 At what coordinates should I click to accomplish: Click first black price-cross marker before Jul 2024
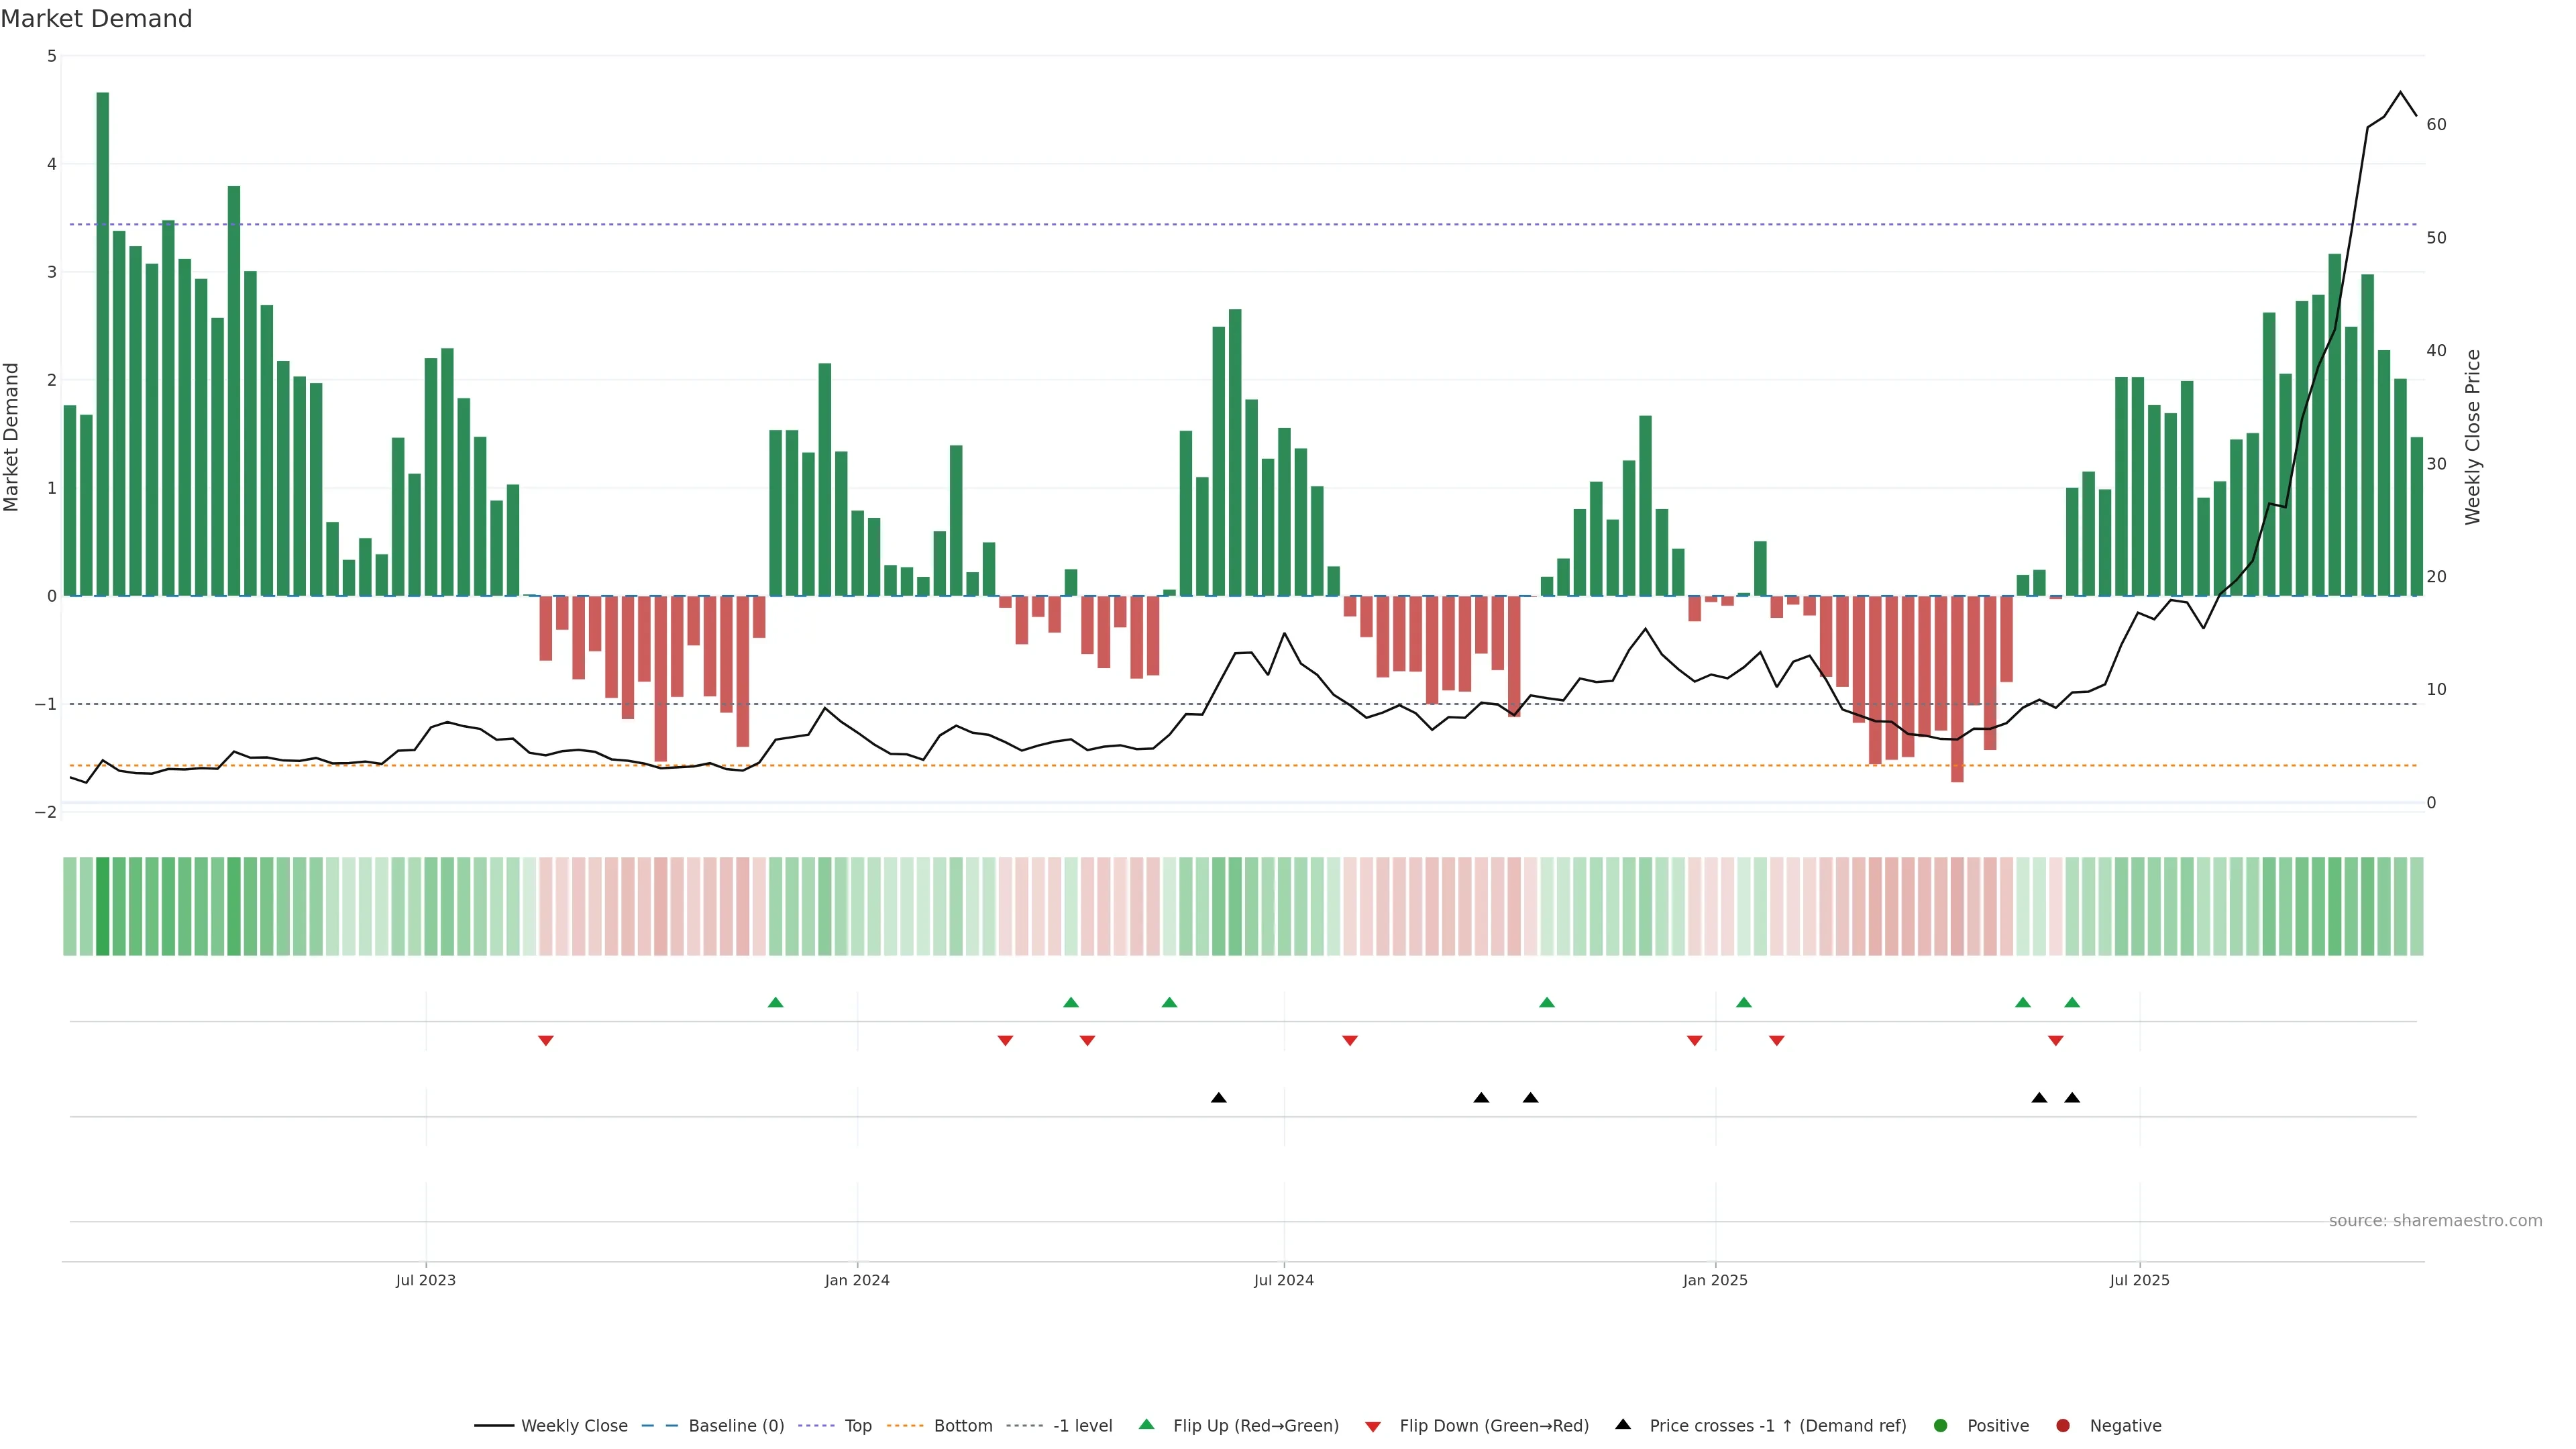(x=1218, y=1098)
